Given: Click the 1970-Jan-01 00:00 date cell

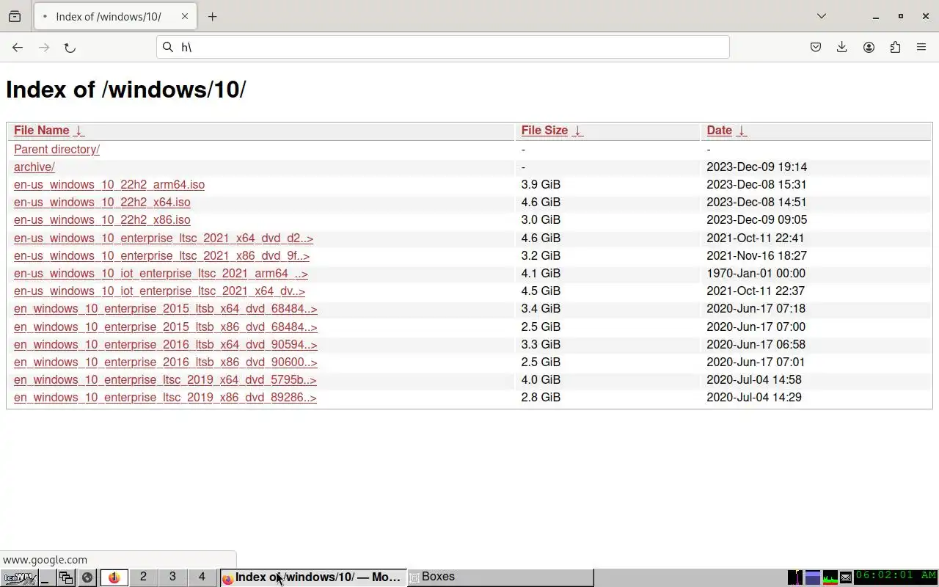Looking at the screenshot, I should point(756,273).
